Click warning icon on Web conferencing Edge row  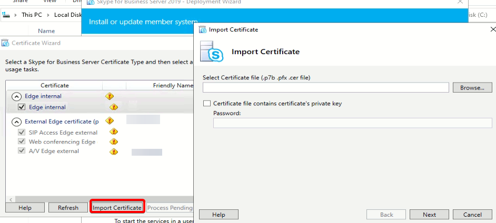[x=114, y=142]
